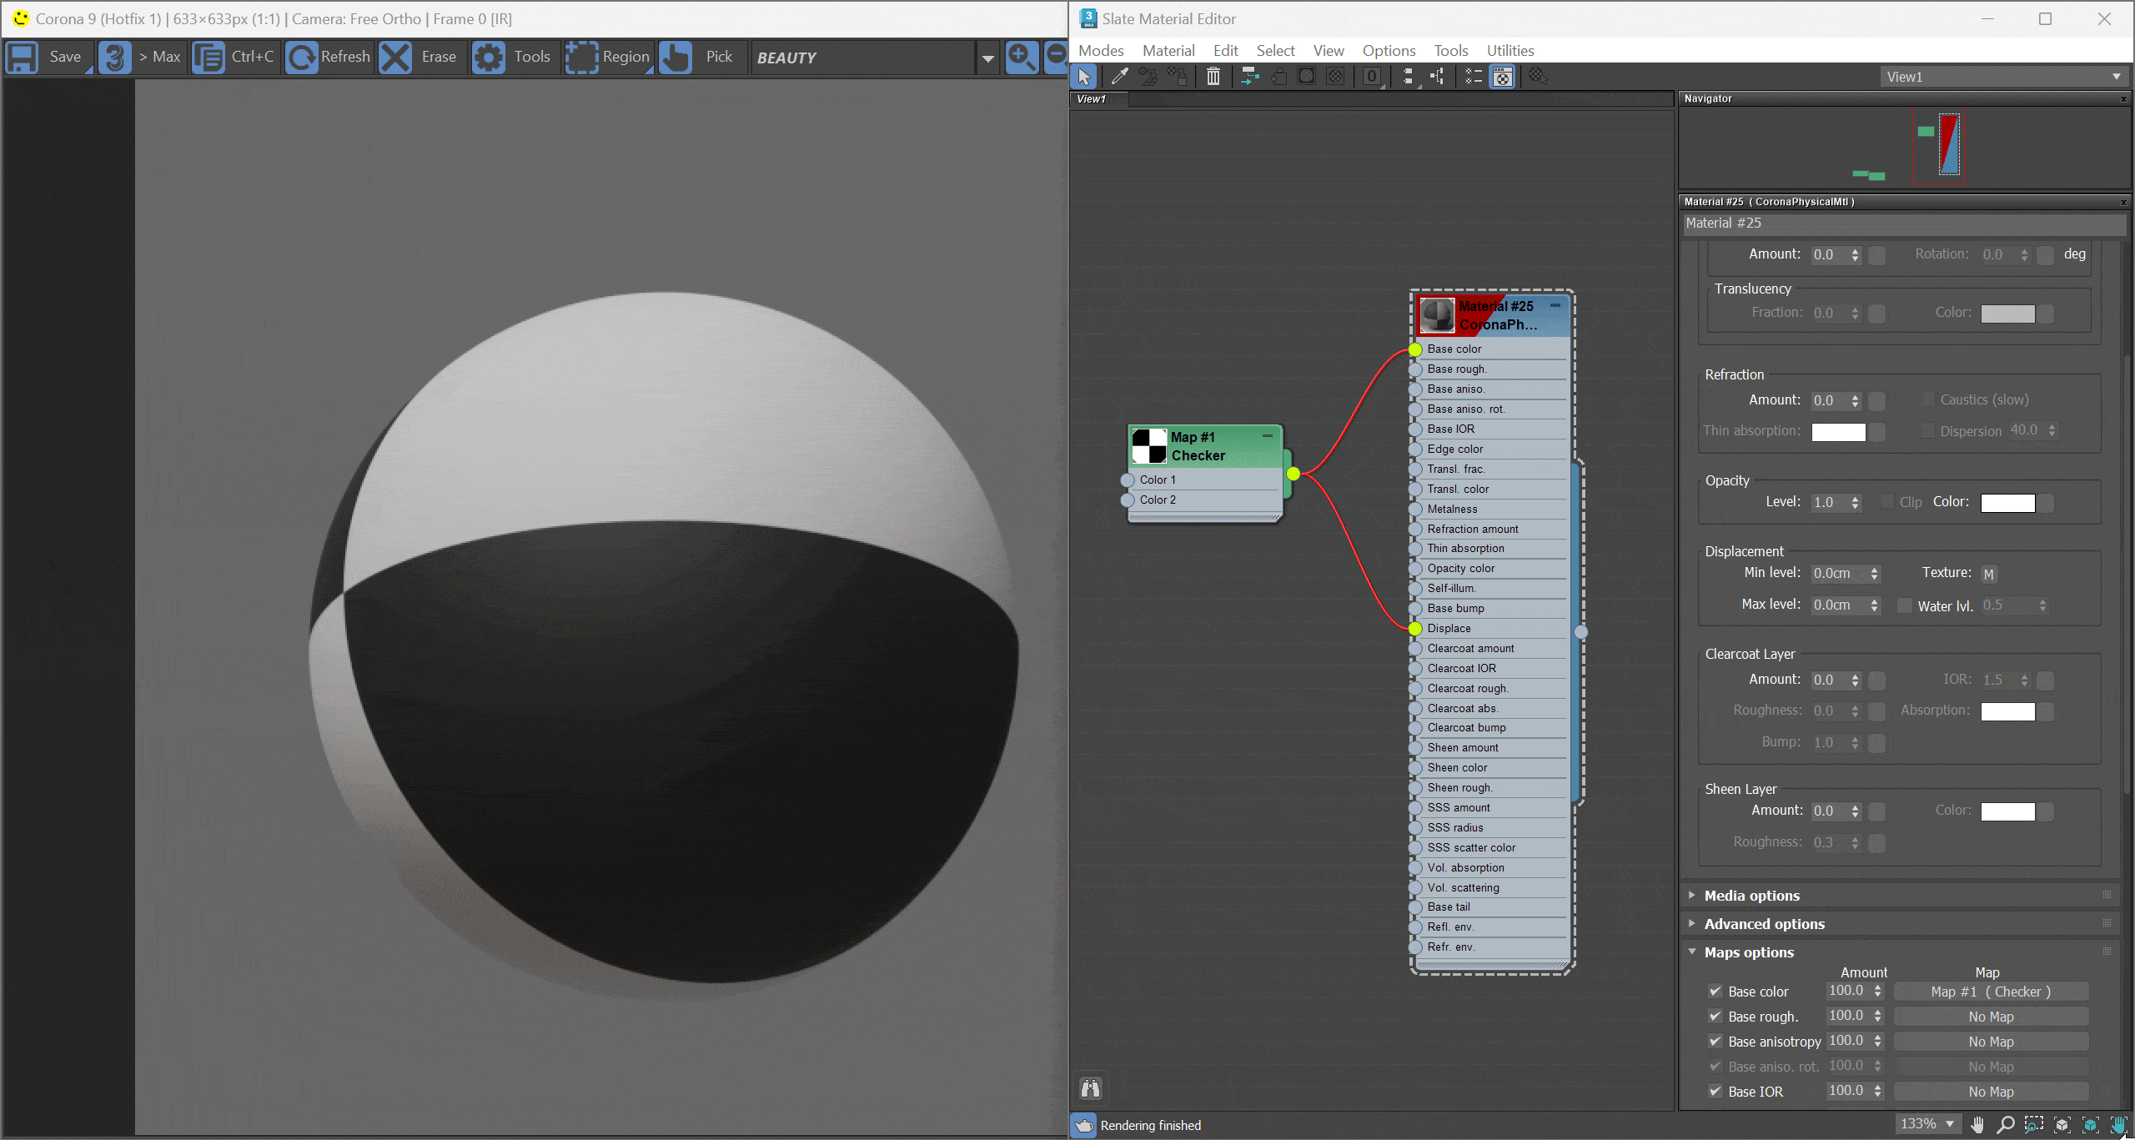Click Lay Out All nodes icon
Image resolution: width=2135 pixels, height=1140 pixels.
coord(1408,77)
